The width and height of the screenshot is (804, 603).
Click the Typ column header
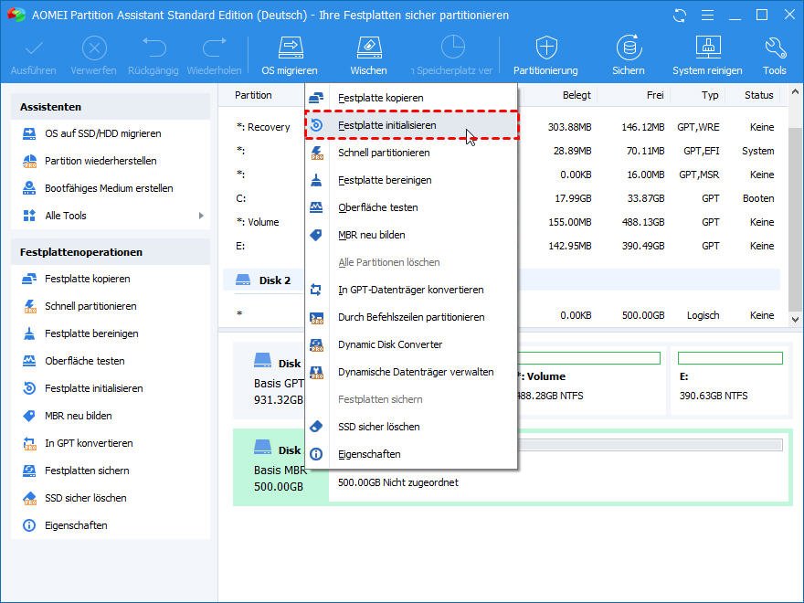[710, 95]
